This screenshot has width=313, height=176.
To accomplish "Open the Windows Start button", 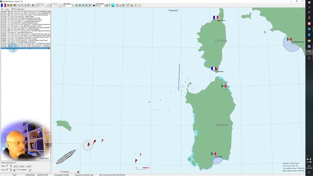I will [x=309, y=2].
